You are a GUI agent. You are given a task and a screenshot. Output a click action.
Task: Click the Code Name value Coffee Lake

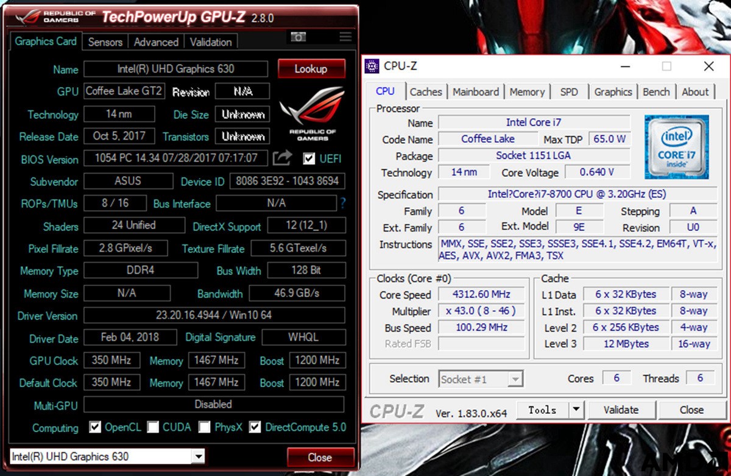click(488, 139)
